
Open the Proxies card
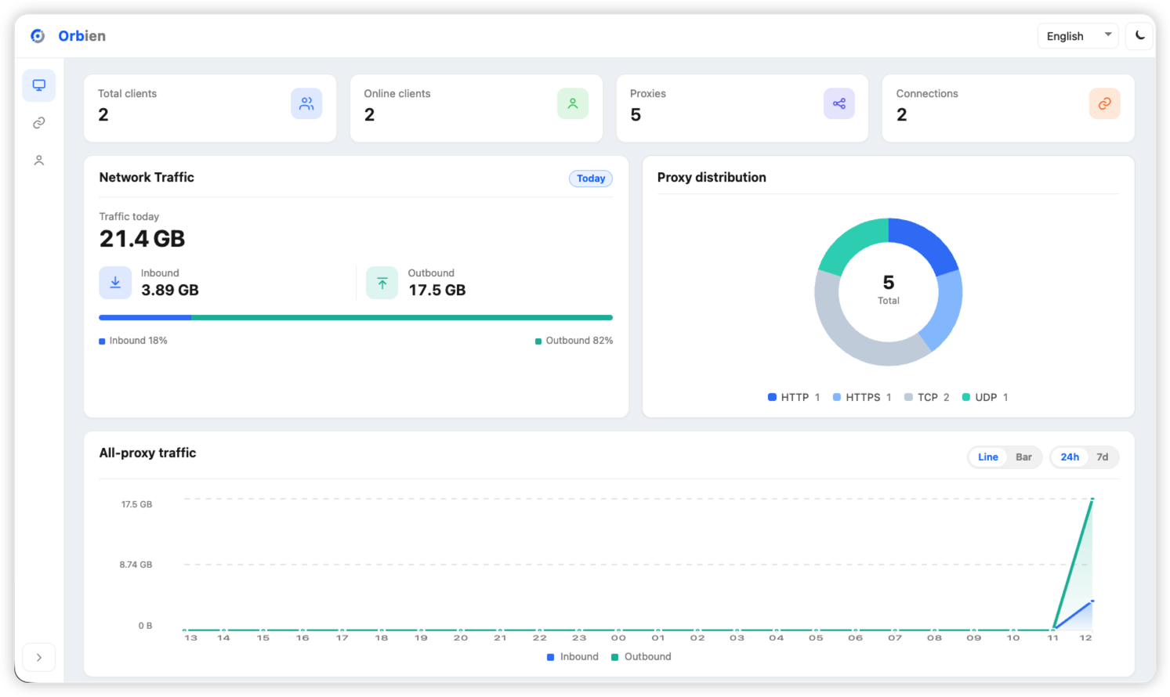coord(742,108)
